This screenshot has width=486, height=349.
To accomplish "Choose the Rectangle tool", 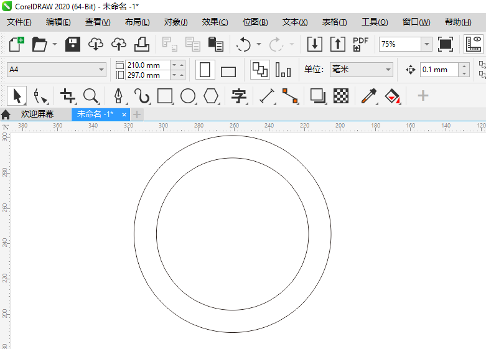I will point(165,96).
